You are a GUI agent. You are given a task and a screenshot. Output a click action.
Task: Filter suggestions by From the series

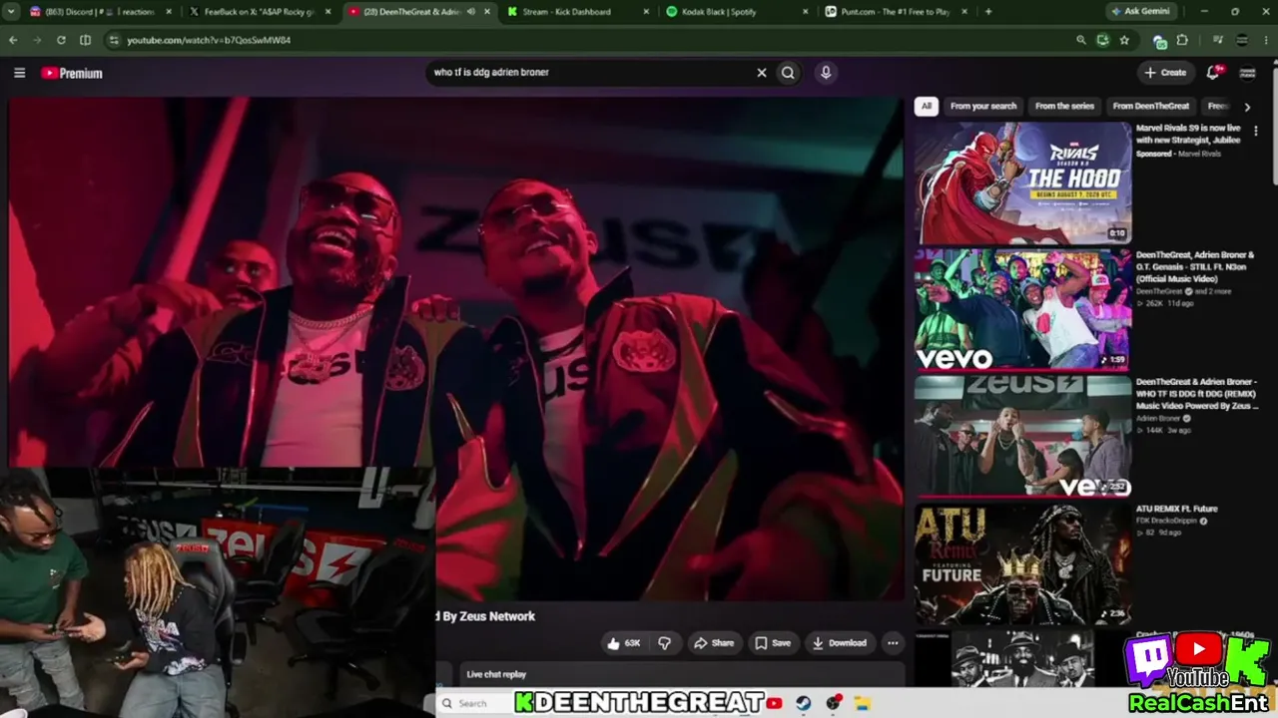point(1064,106)
